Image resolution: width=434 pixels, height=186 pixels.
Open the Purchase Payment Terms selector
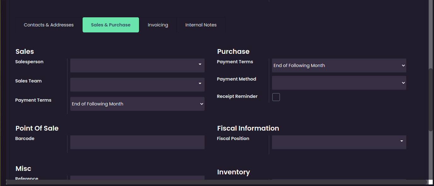point(339,65)
